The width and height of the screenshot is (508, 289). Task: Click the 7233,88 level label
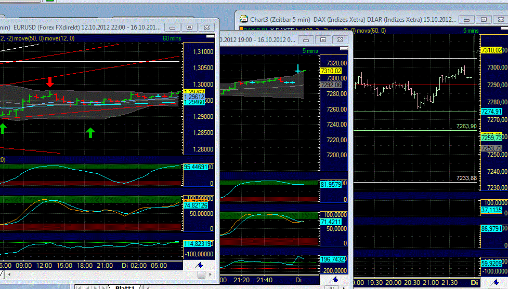point(466,178)
